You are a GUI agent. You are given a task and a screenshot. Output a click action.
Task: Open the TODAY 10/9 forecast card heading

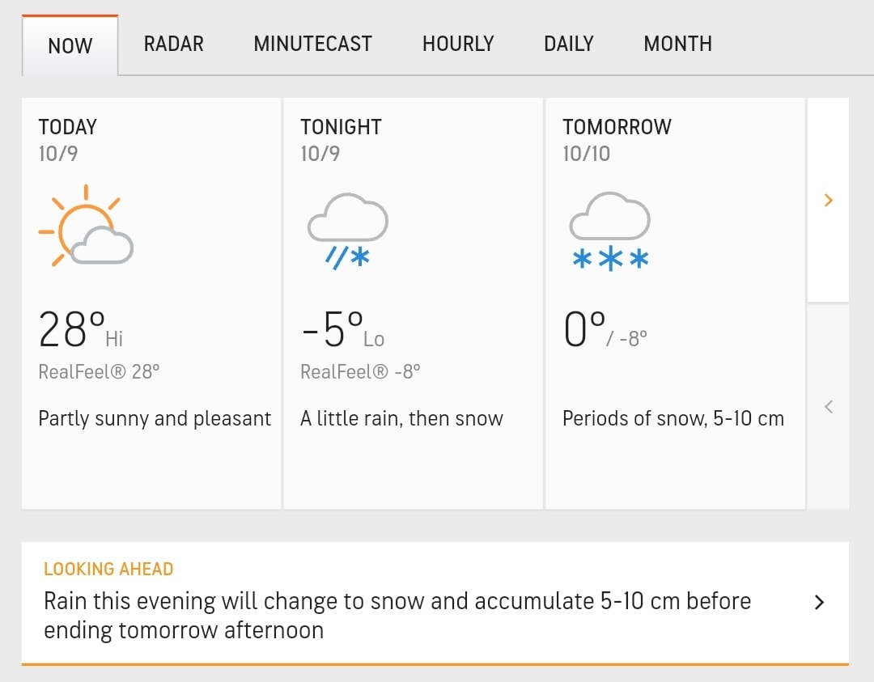[x=67, y=140]
